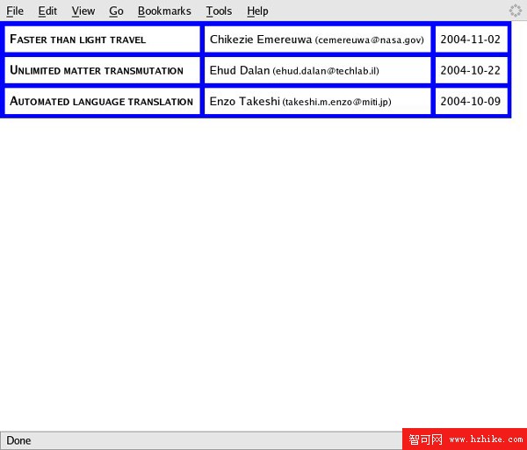This screenshot has height=450, width=527.
Task: Click the date 2004-11-02
Action: pos(470,40)
